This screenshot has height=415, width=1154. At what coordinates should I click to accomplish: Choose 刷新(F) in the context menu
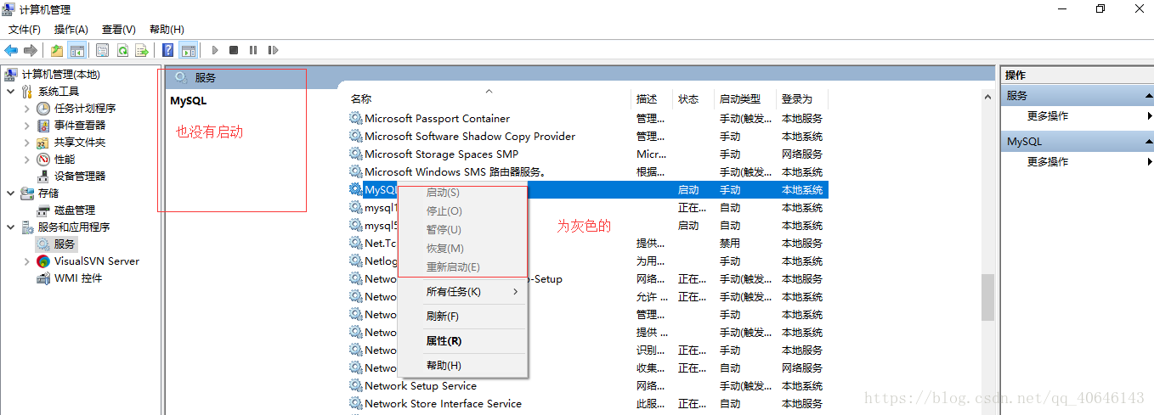(462, 317)
